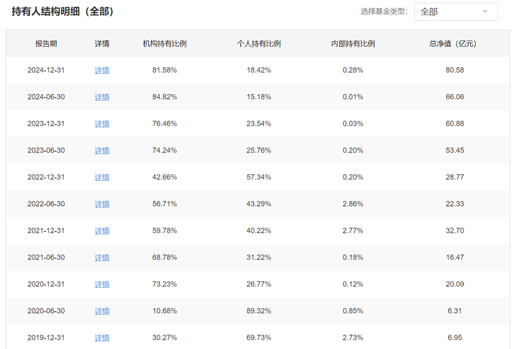Select the 2021-12-31 report date cell

[x=46, y=230]
